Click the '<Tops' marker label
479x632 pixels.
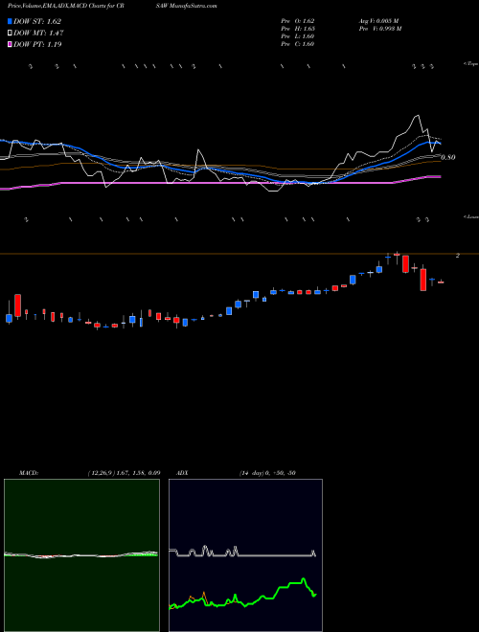click(470, 64)
